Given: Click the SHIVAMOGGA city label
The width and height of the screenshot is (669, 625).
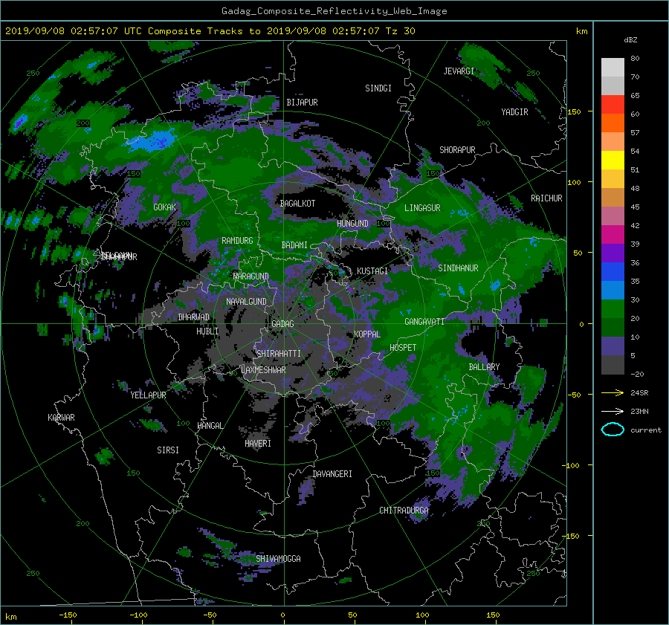Looking at the screenshot, I should click(x=278, y=559).
